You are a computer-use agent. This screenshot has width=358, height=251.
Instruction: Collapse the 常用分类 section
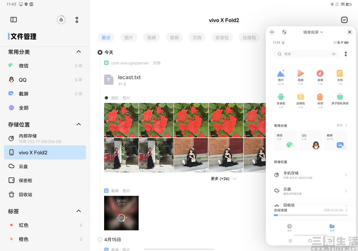pyautogui.click(x=79, y=52)
